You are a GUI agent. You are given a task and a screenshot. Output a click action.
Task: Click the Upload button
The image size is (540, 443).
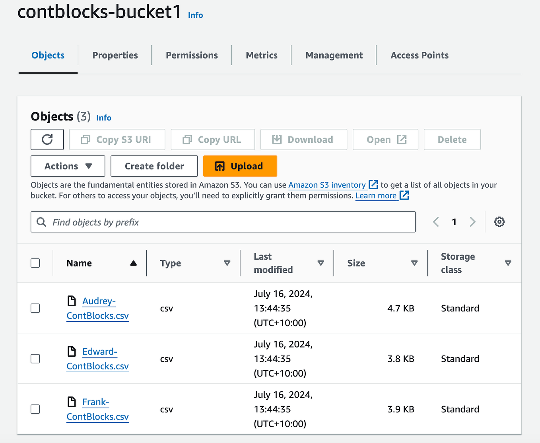click(x=240, y=166)
